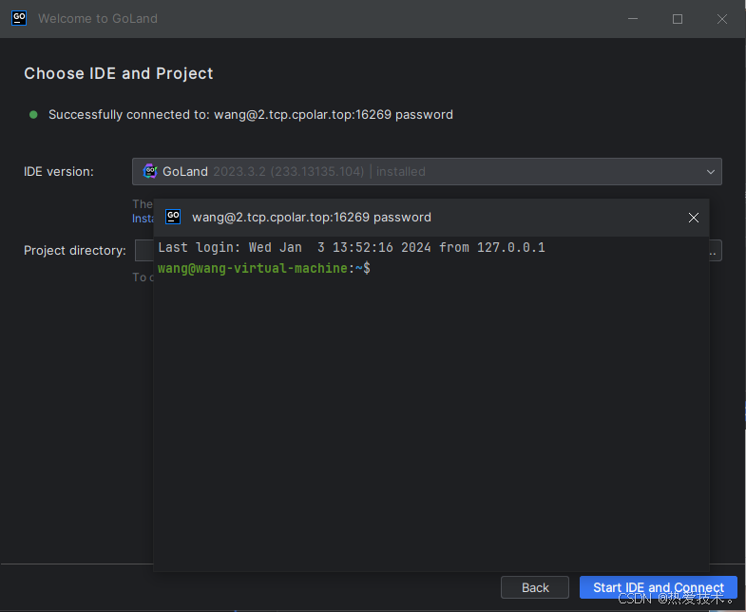Click the GoLand logo in the title bar
This screenshot has width=746, height=612.
[x=19, y=19]
